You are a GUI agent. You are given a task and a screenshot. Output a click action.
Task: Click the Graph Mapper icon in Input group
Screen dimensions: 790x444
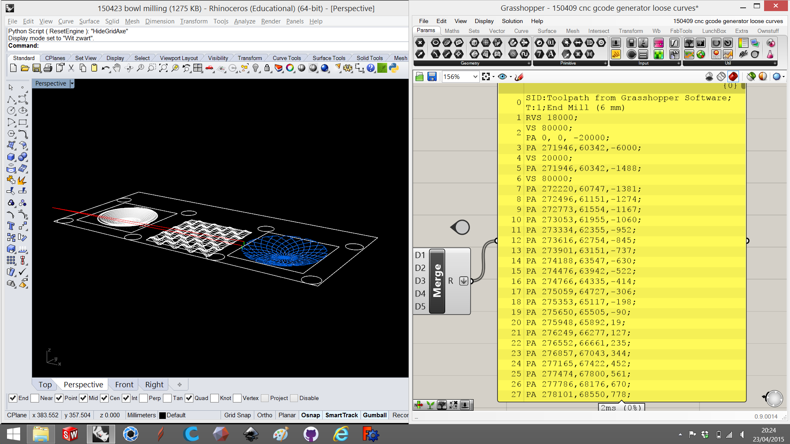tap(674, 42)
